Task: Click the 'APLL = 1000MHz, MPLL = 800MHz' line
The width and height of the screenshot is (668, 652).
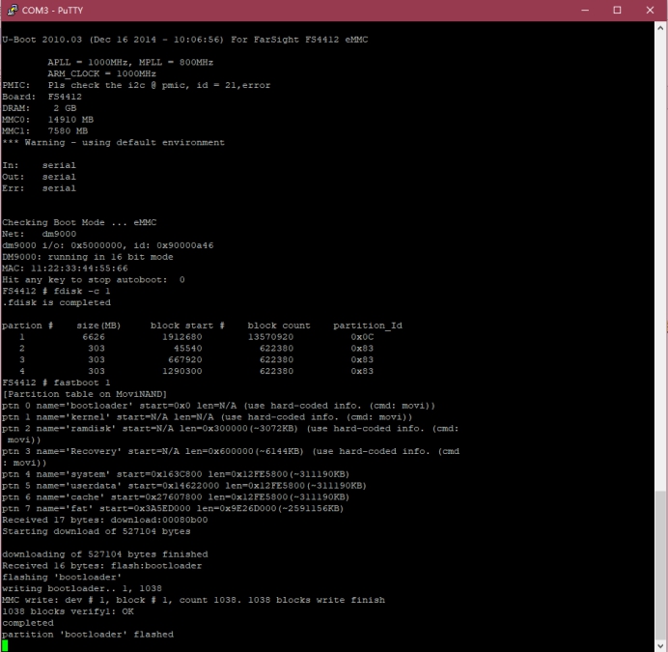Action: [x=130, y=62]
